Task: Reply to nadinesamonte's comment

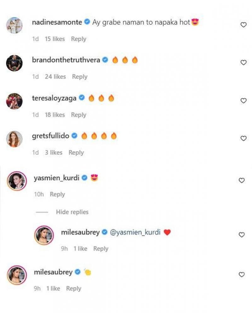Action: click(x=78, y=39)
